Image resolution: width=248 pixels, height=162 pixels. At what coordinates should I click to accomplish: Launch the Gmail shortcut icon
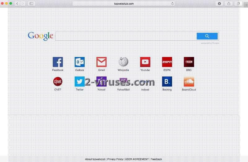(101, 62)
